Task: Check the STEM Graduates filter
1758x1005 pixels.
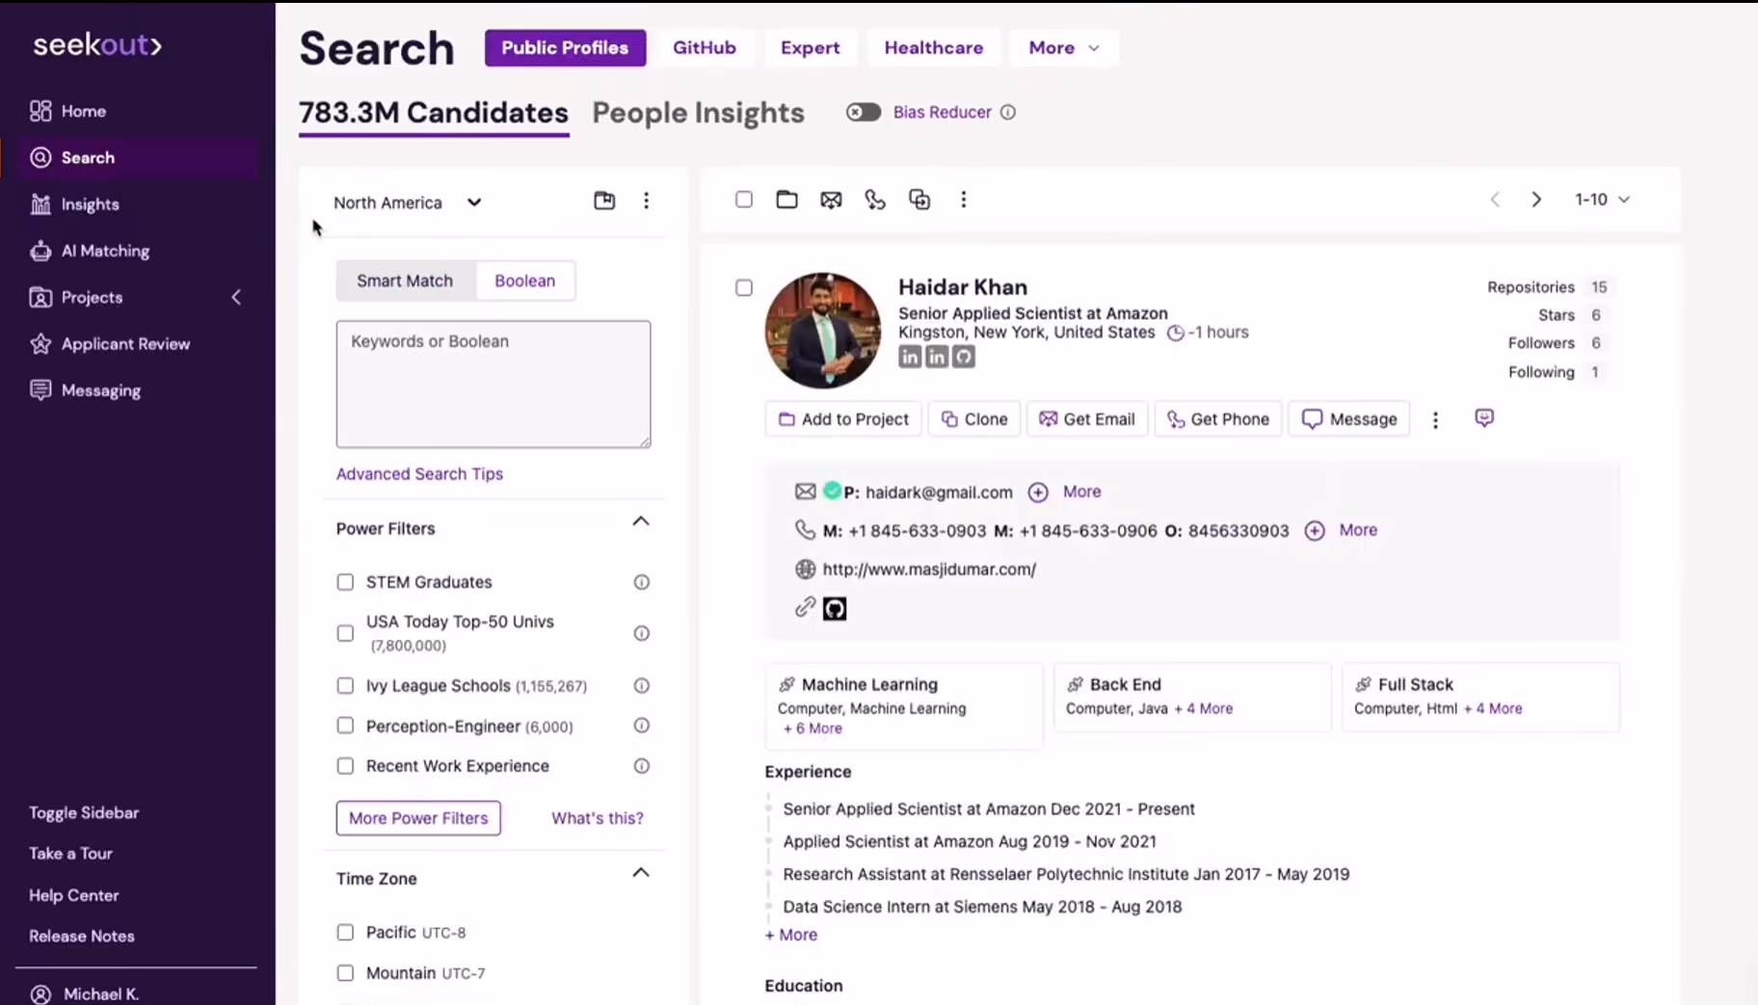Action: (345, 582)
